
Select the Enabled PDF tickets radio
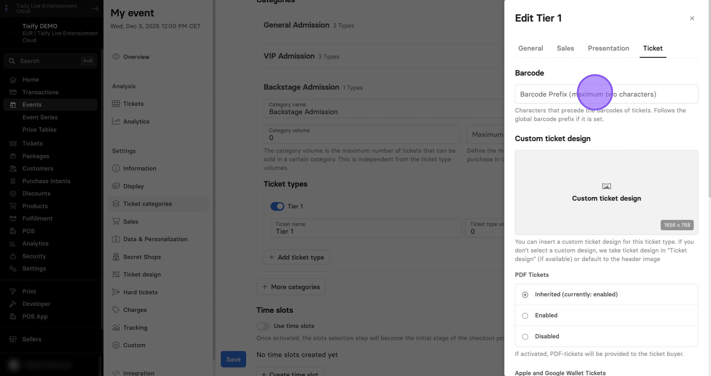click(525, 316)
